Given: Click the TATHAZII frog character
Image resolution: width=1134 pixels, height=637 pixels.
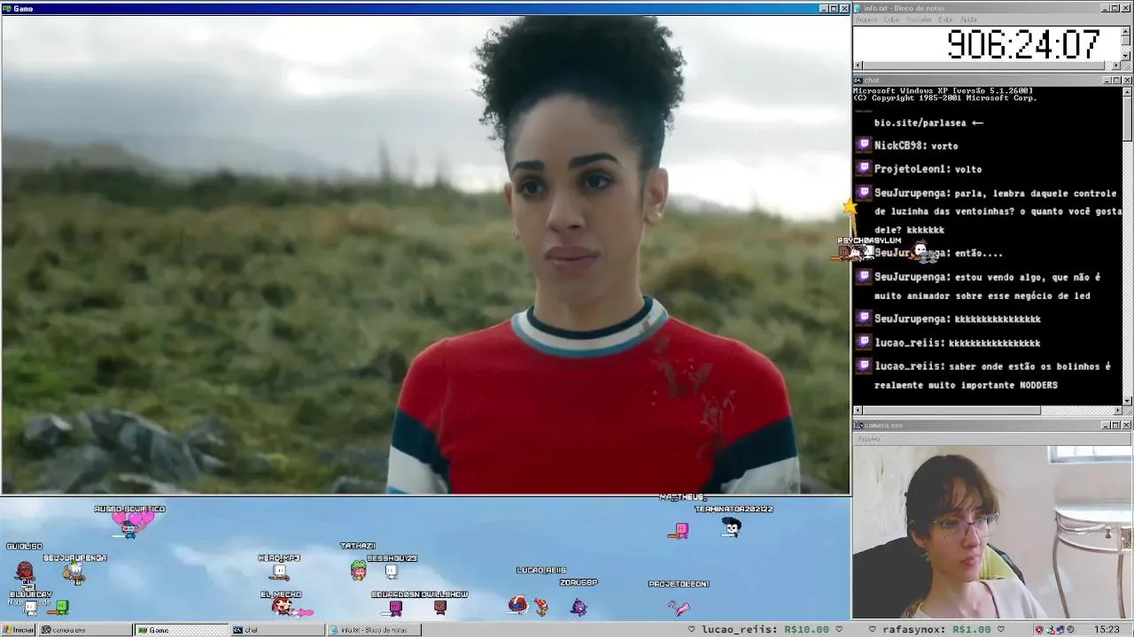Looking at the screenshot, I should click(x=358, y=570).
